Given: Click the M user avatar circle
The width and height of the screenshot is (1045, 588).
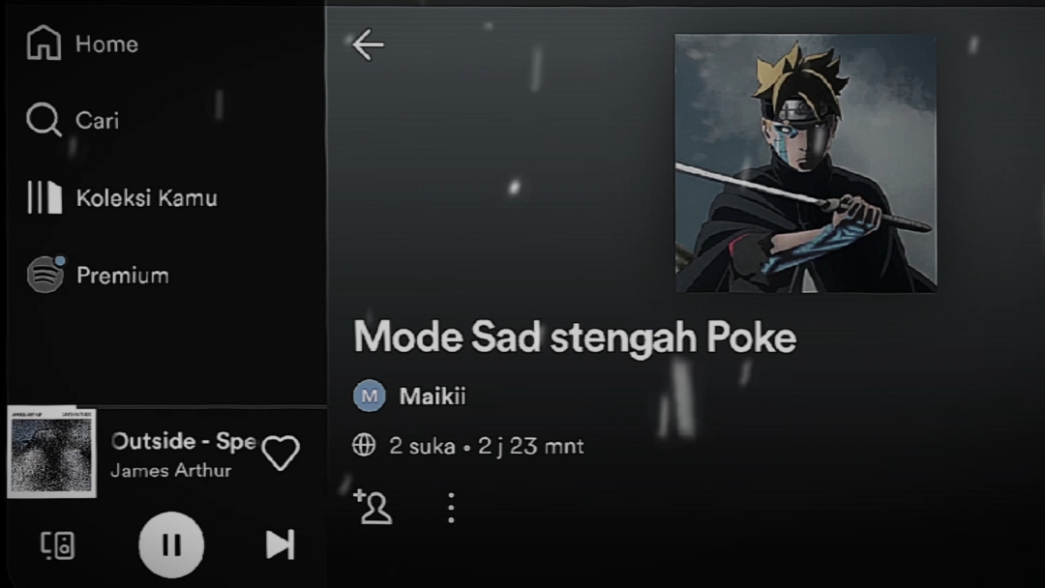Looking at the screenshot, I should click(x=370, y=396).
